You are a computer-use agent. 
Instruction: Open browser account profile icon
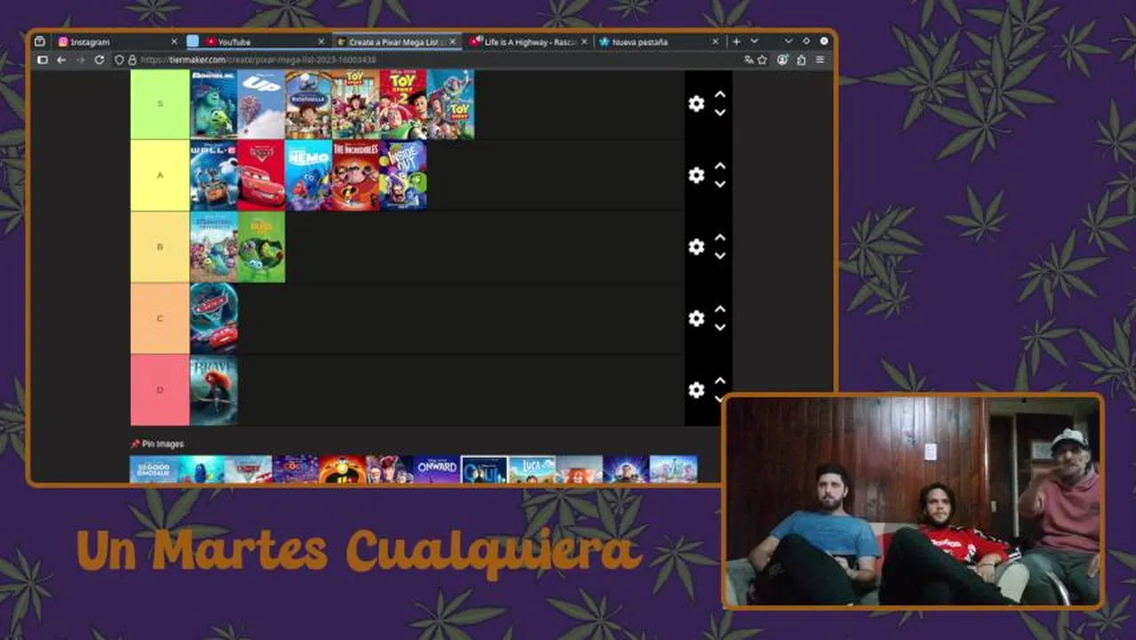(782, 60)
